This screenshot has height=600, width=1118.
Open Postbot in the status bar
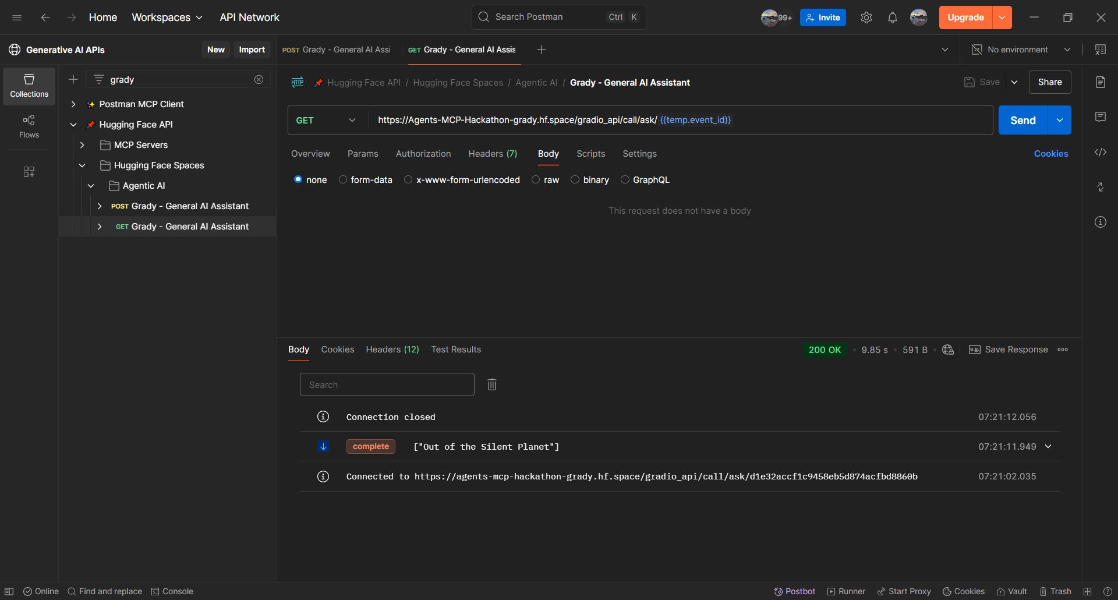coord(794,591)
